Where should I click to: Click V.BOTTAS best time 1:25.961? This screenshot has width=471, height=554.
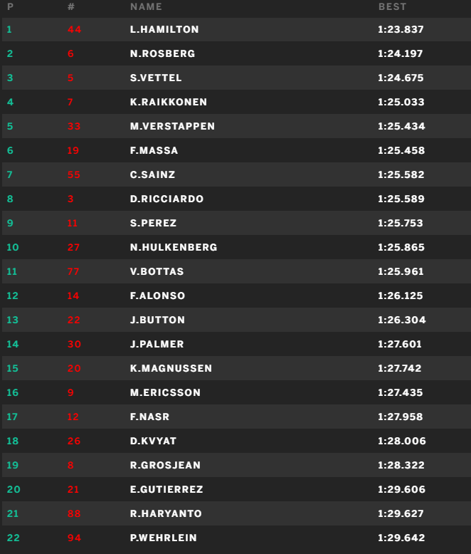(x=401, y=271)
